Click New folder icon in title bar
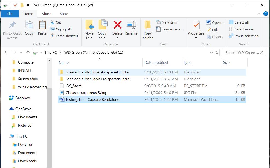Screen dimensions: 270x168 (x=22, y=5)
